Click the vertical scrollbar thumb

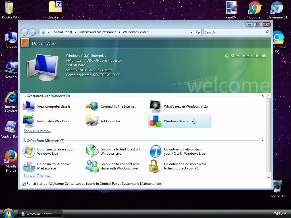(269, 135)
